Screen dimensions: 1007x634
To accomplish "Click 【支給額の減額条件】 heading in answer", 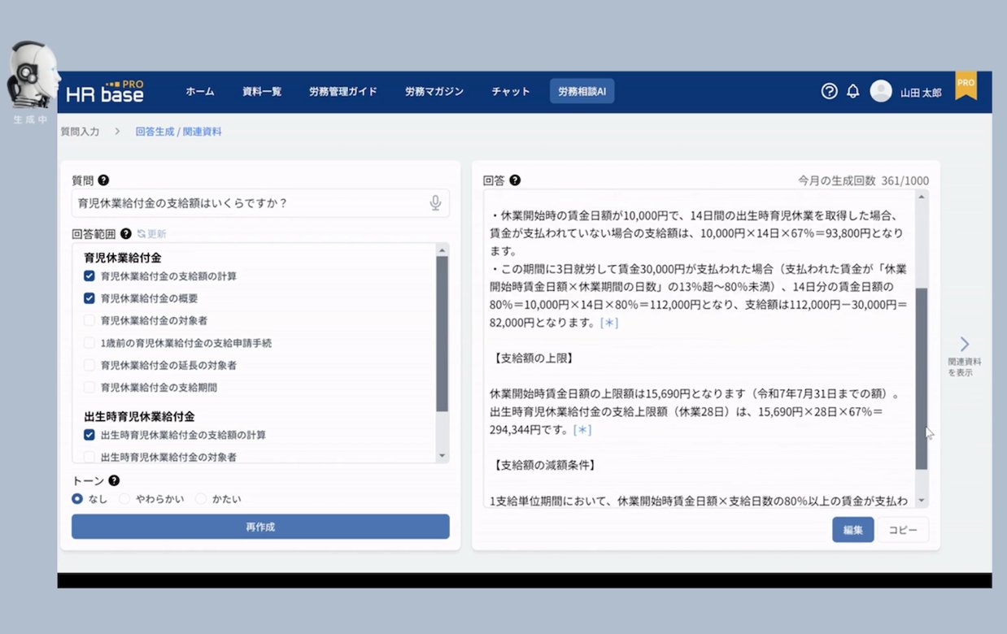I will pos(543,465).
